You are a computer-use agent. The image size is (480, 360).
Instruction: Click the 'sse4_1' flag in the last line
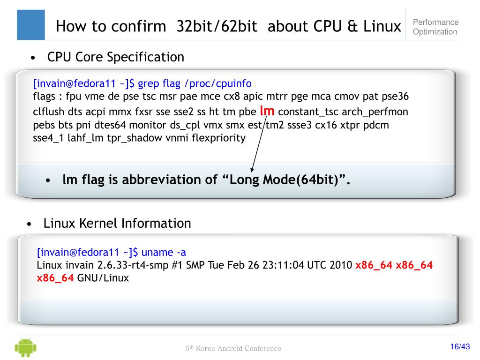click(48, 138)
